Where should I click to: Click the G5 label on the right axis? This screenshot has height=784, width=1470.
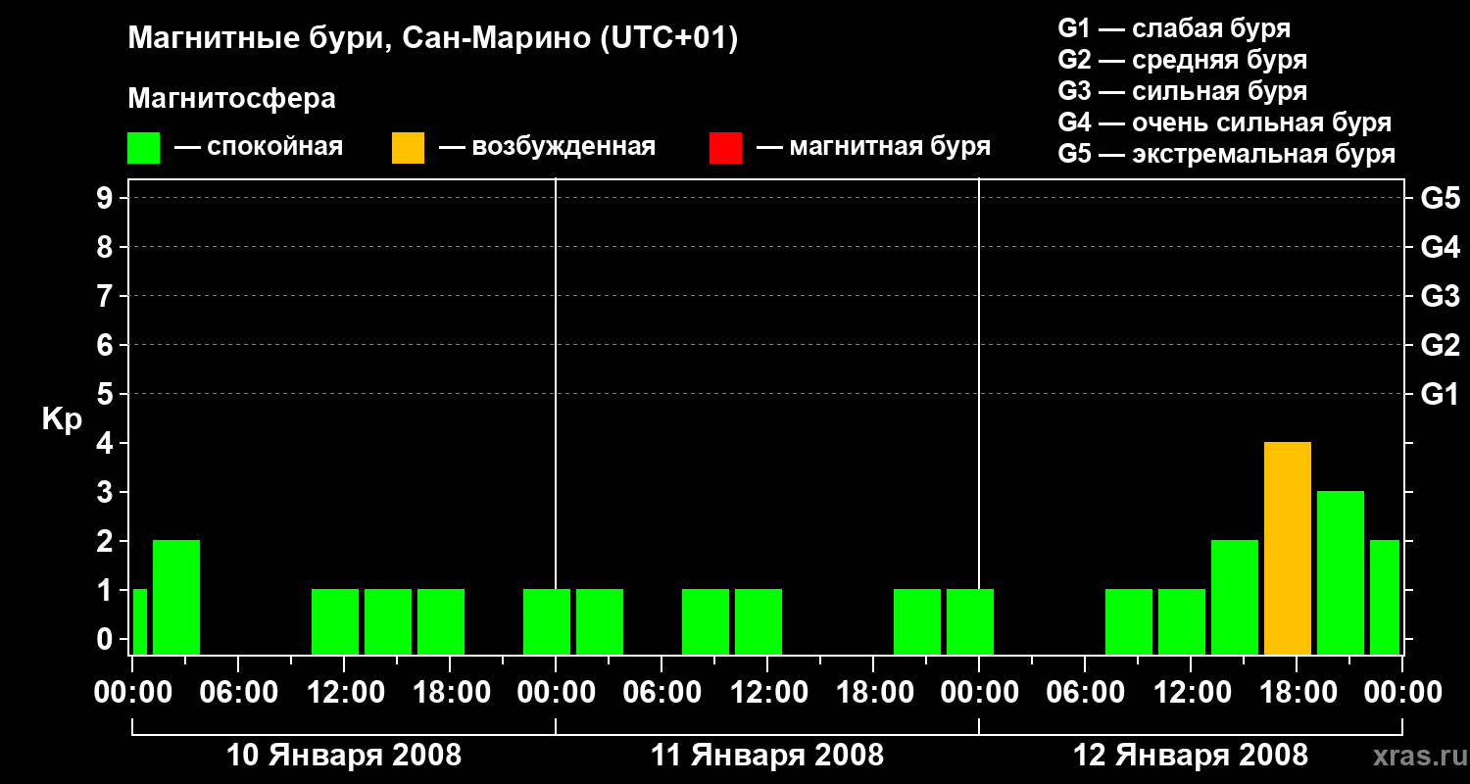[1441, 199]
